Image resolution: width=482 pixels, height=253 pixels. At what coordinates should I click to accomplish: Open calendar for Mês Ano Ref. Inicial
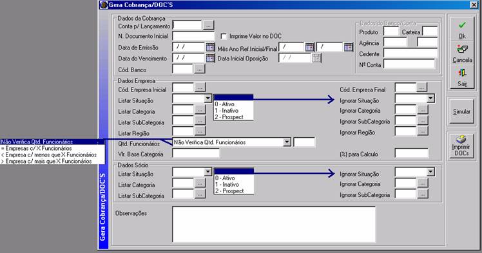pyautogui.click(x=309, y=47)
